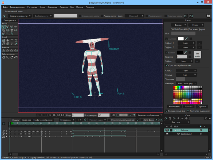
Task: Select the Zoom Workspace magnifier tool
Action: point(7,57)
